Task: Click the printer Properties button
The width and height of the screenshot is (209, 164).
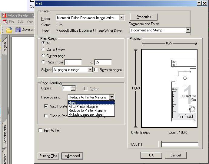Action: (144, 17)
